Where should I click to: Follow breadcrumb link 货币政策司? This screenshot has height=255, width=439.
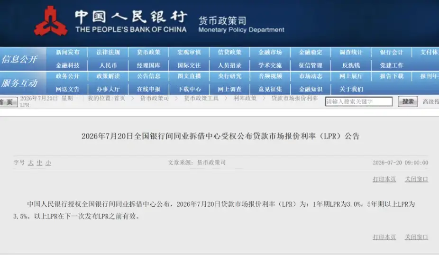coord(155,98)
